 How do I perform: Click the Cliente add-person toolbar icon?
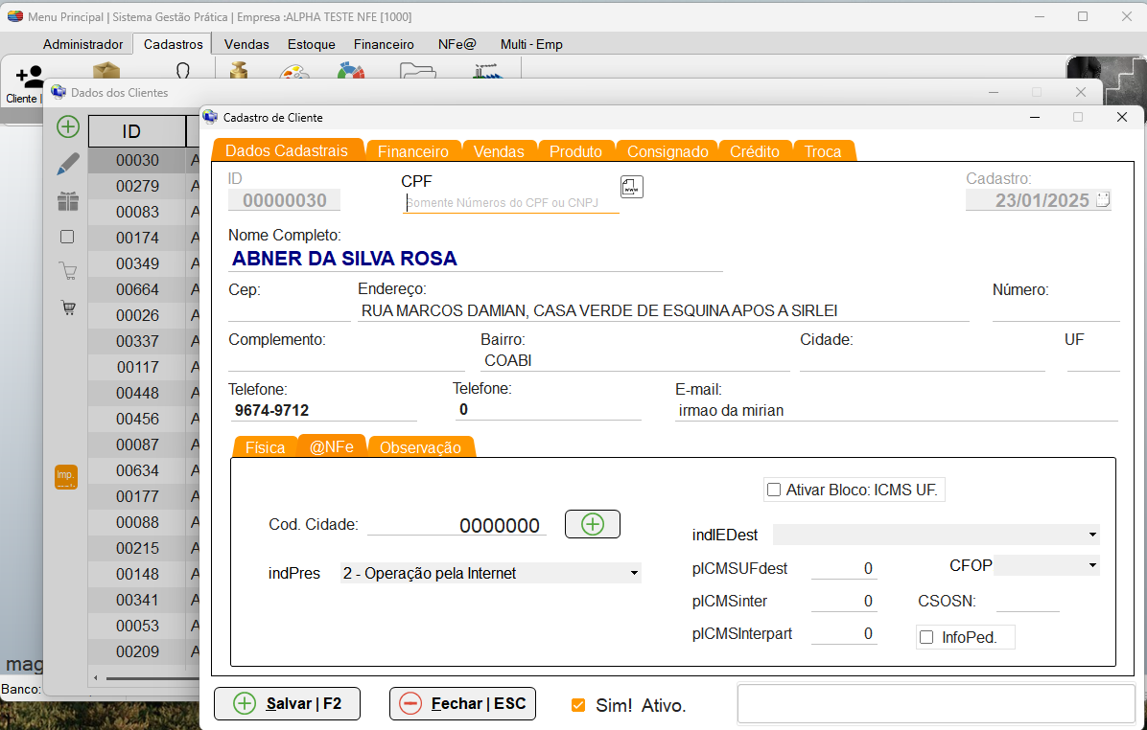[x=27, y=82]
